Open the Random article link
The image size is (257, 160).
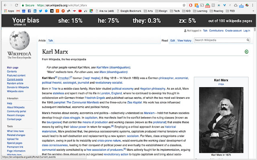15,83
